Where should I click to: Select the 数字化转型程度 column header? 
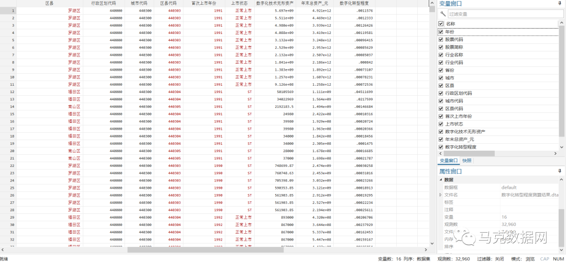[x=354, y=3]
